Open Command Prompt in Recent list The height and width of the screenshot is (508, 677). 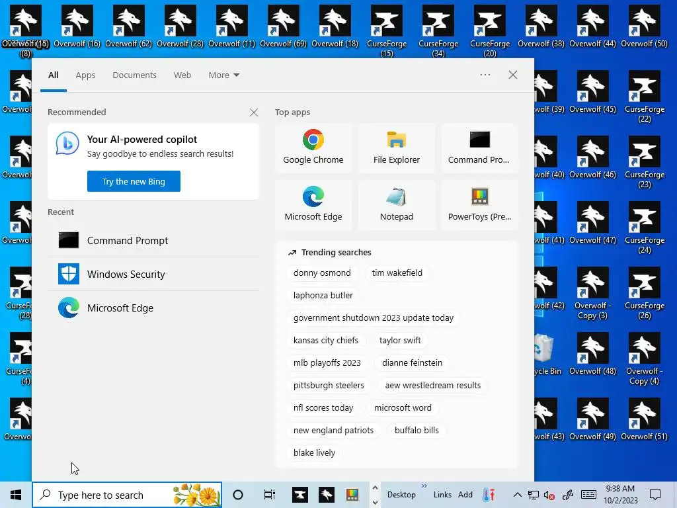pyautogui.click(x=153, y=240)
